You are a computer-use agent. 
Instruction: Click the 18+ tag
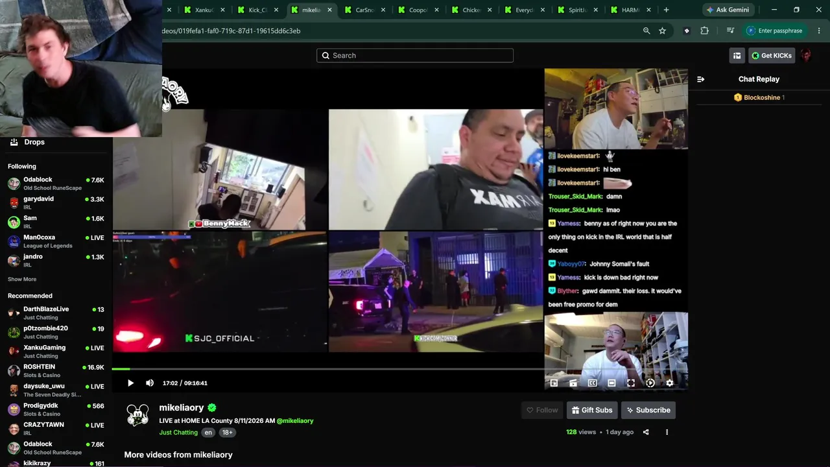click(x=227, y=433)
